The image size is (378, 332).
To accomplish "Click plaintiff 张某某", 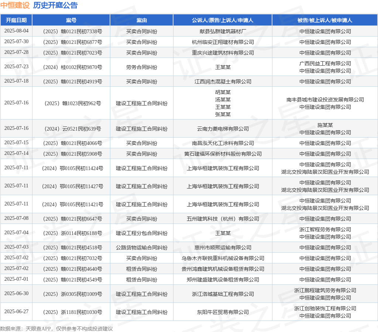I will tap(223, 114).
